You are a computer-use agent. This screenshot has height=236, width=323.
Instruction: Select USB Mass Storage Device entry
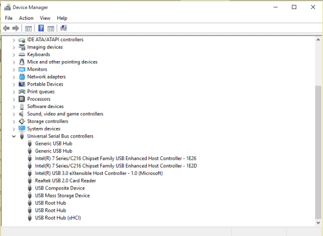pos(62,195)
